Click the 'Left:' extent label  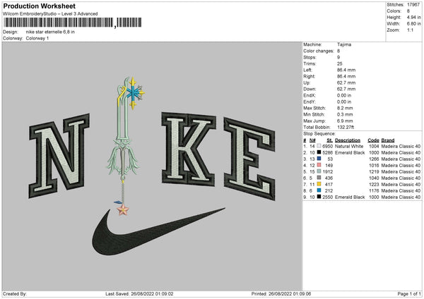pyautogui.click(x=307, y=70)
